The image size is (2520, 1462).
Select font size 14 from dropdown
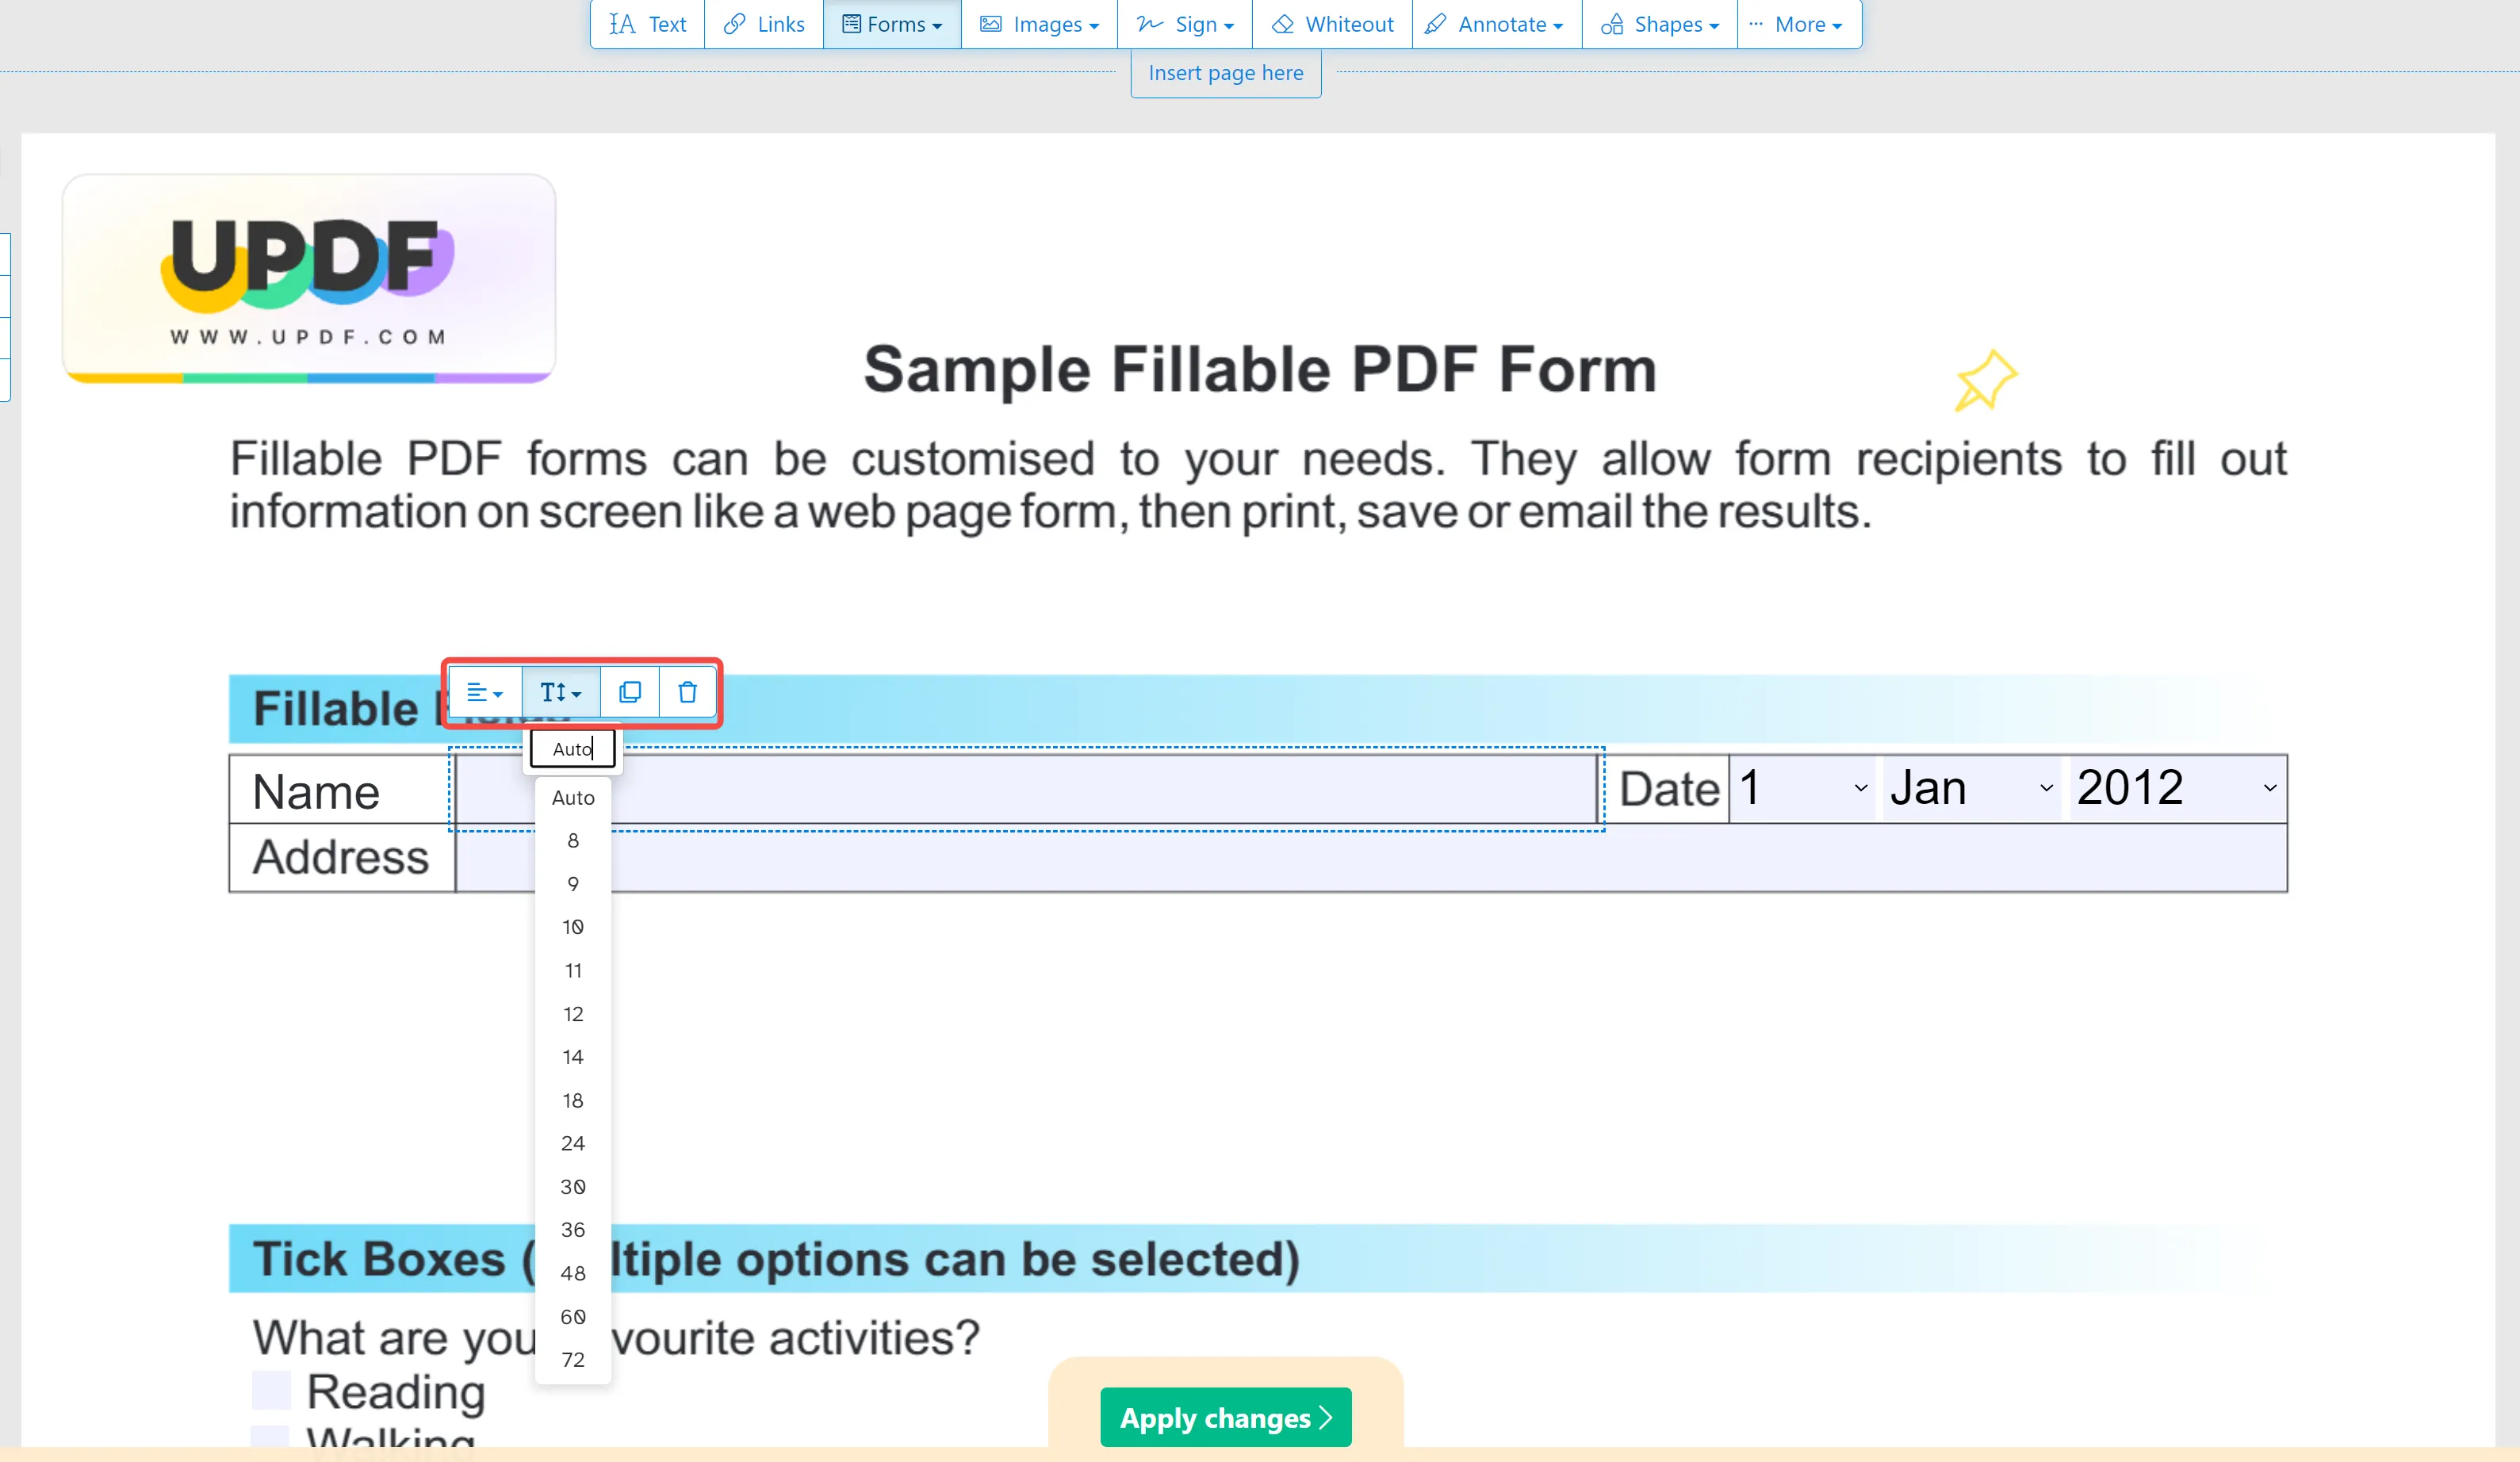(573, 1057)
